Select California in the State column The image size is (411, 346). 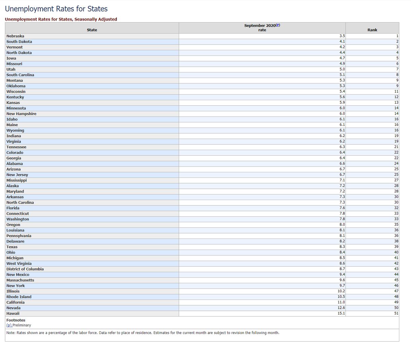point(15,302)
